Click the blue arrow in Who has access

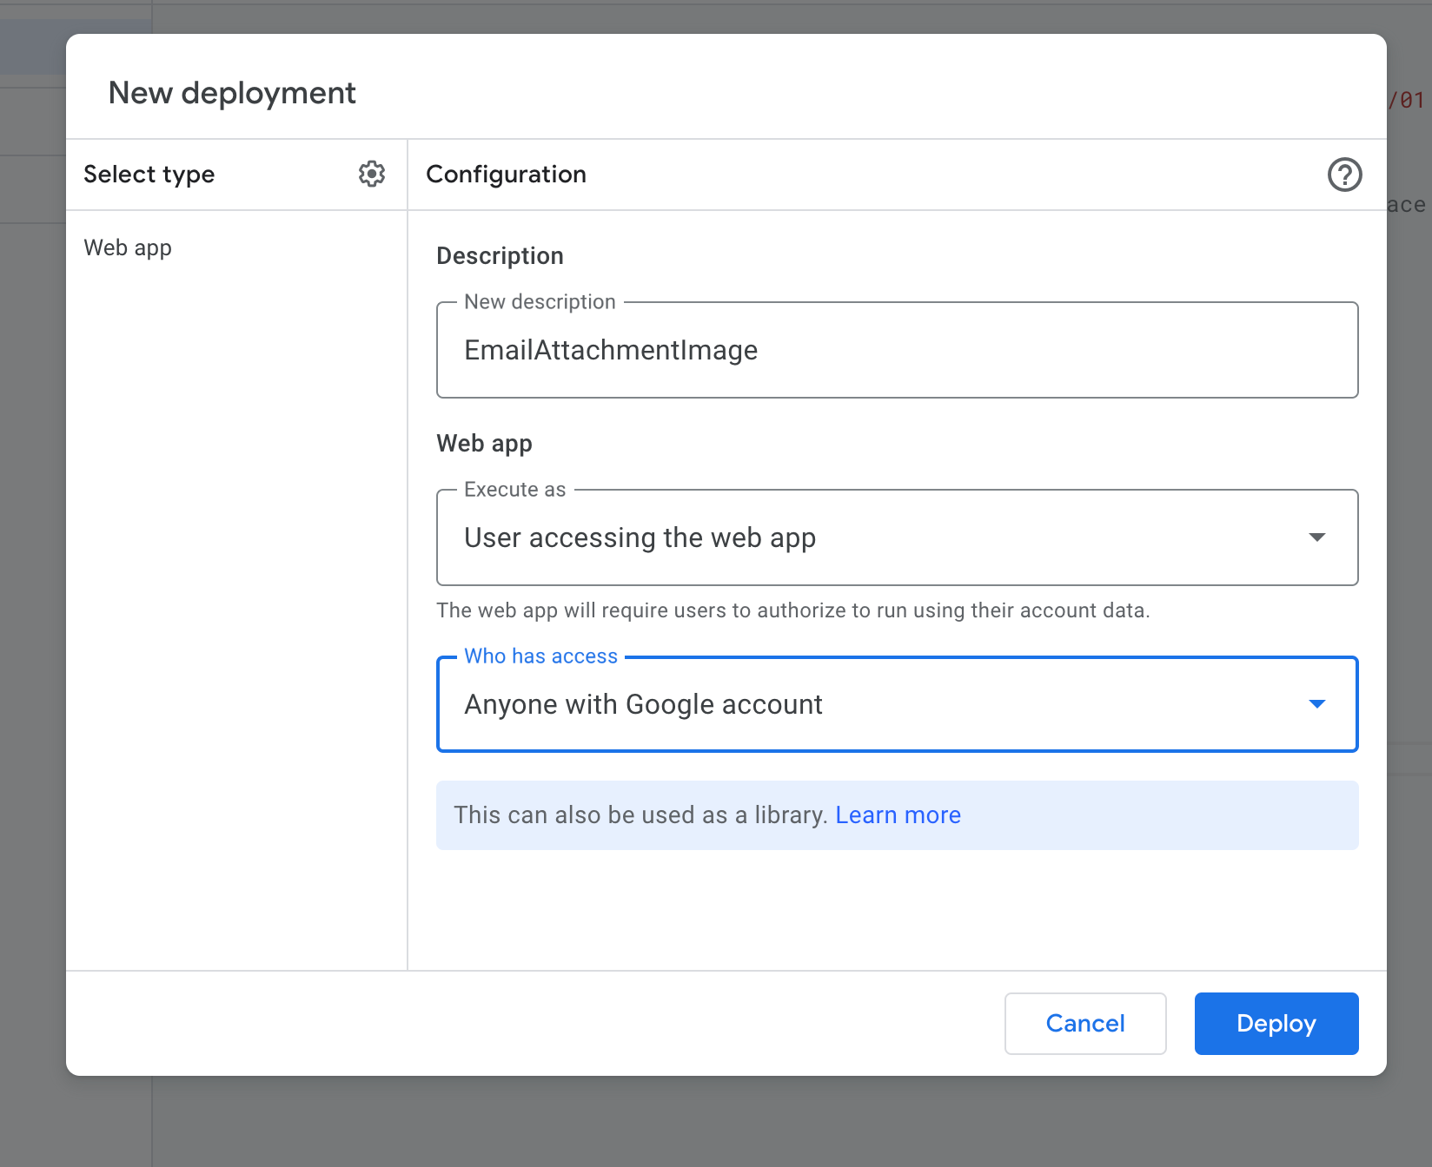pyautogui.click(x=1316, y=704)
